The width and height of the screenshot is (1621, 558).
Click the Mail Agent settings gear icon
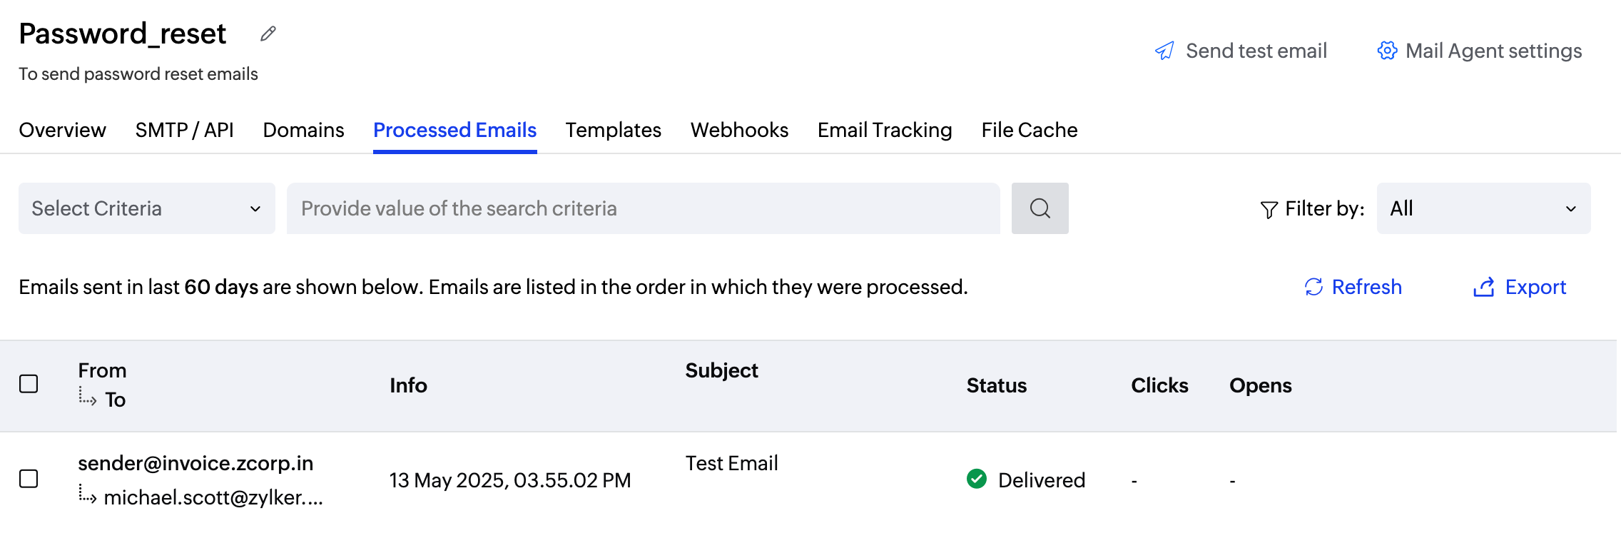1387,51
